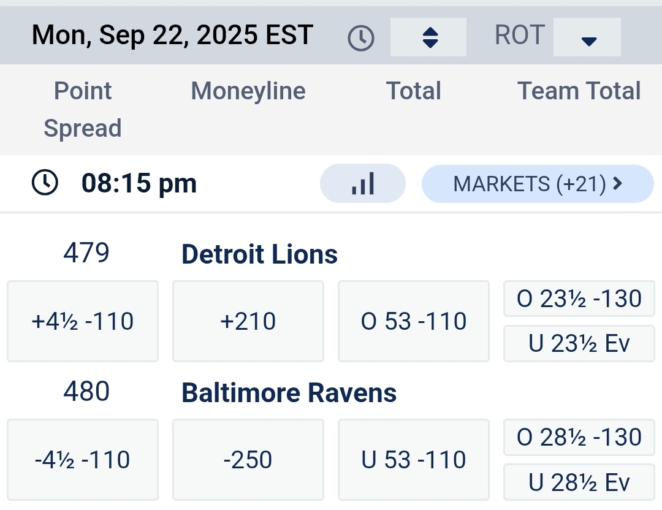Click the up-down sort arrows button
This screenshot has height=510, width=662.
point(429,37)
